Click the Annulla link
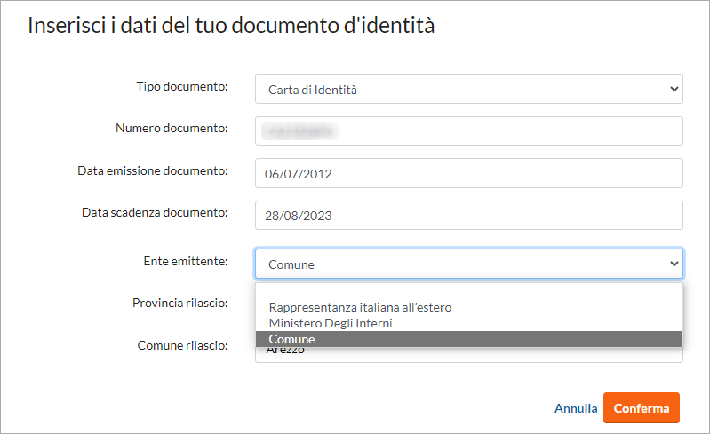Image resolution: width=710 pixels, height=434 pixels. (576, 408)
